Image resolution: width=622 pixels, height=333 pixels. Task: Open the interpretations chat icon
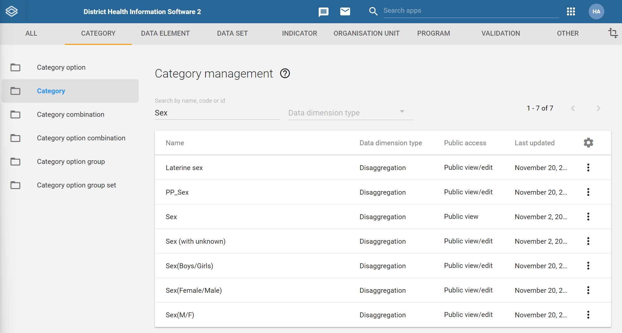(323, 12)
